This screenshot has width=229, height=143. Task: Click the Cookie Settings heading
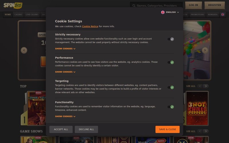68,21
